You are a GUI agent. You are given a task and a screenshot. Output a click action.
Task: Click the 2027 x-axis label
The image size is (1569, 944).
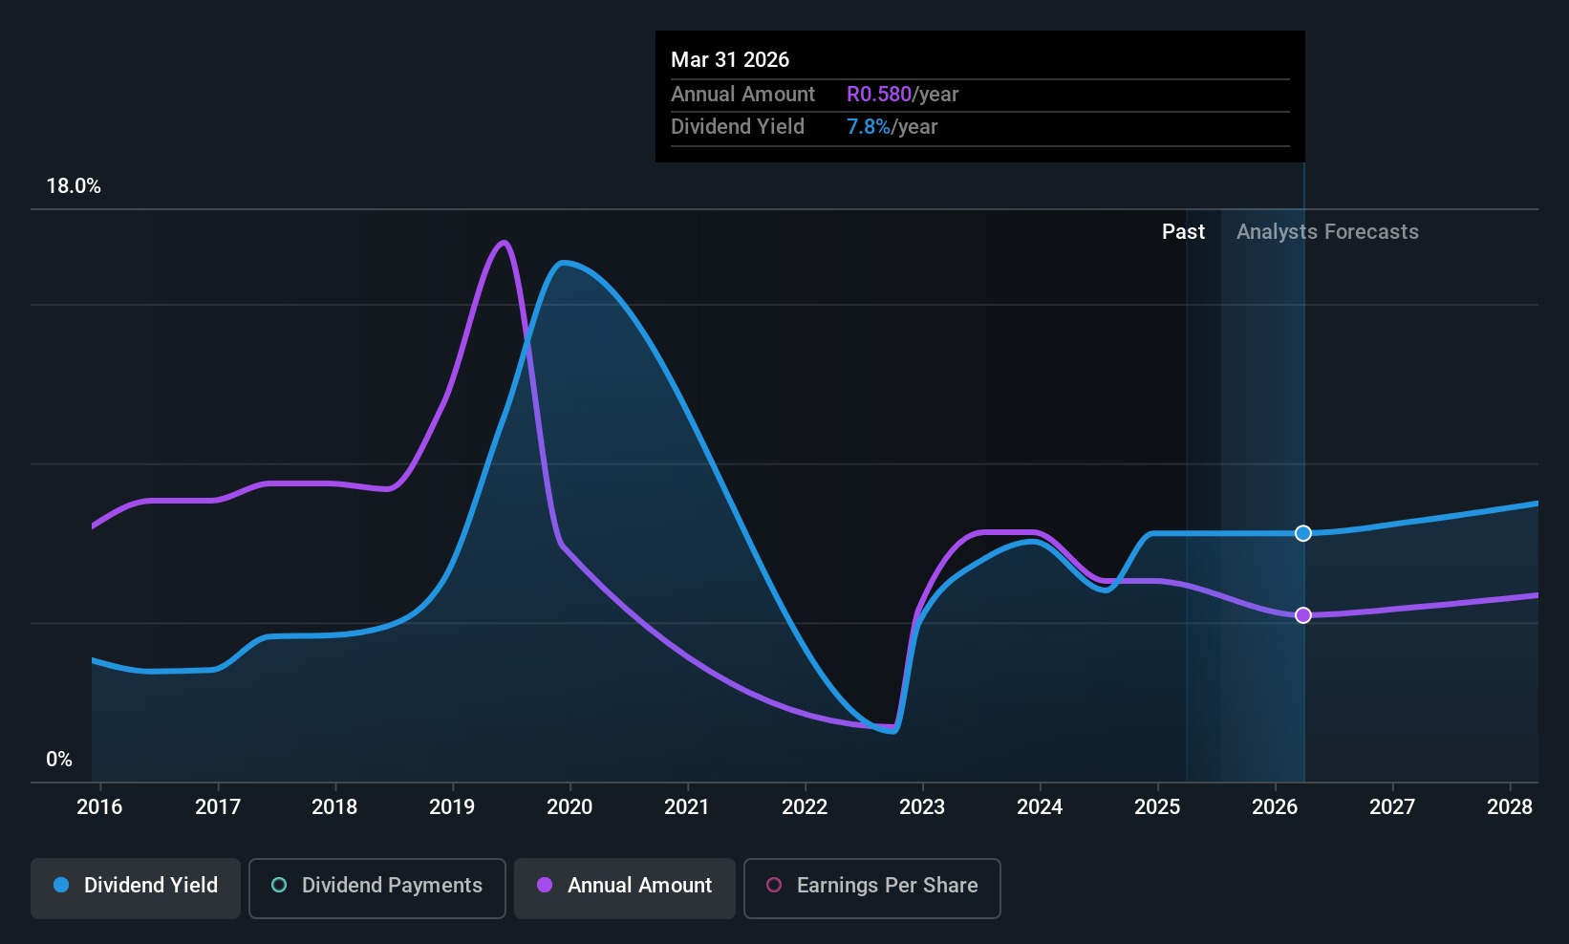pos(1392,807)
